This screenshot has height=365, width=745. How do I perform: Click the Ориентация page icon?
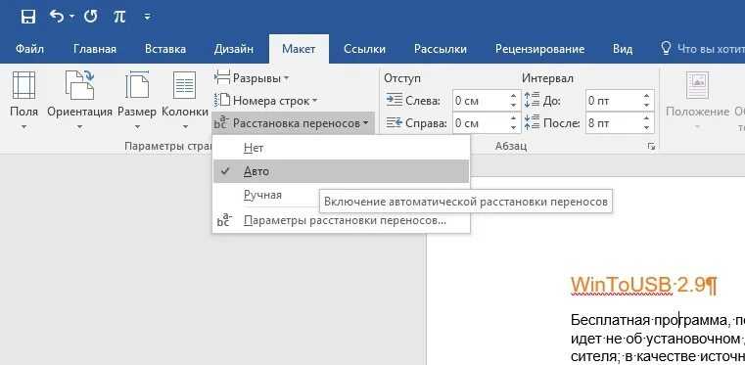79,84
